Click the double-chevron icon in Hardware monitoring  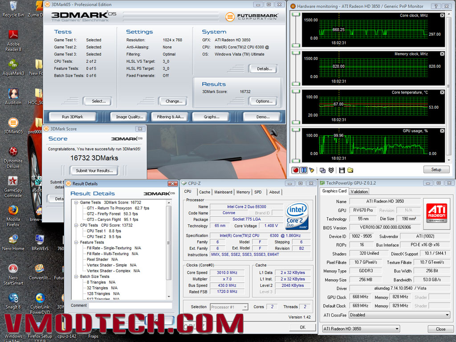click(331, 170)
